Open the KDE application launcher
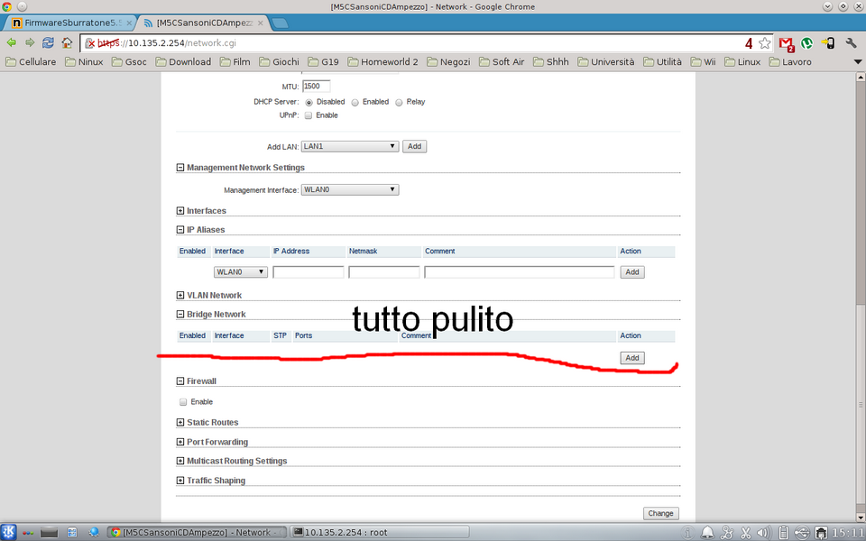 tap(9, 532)
